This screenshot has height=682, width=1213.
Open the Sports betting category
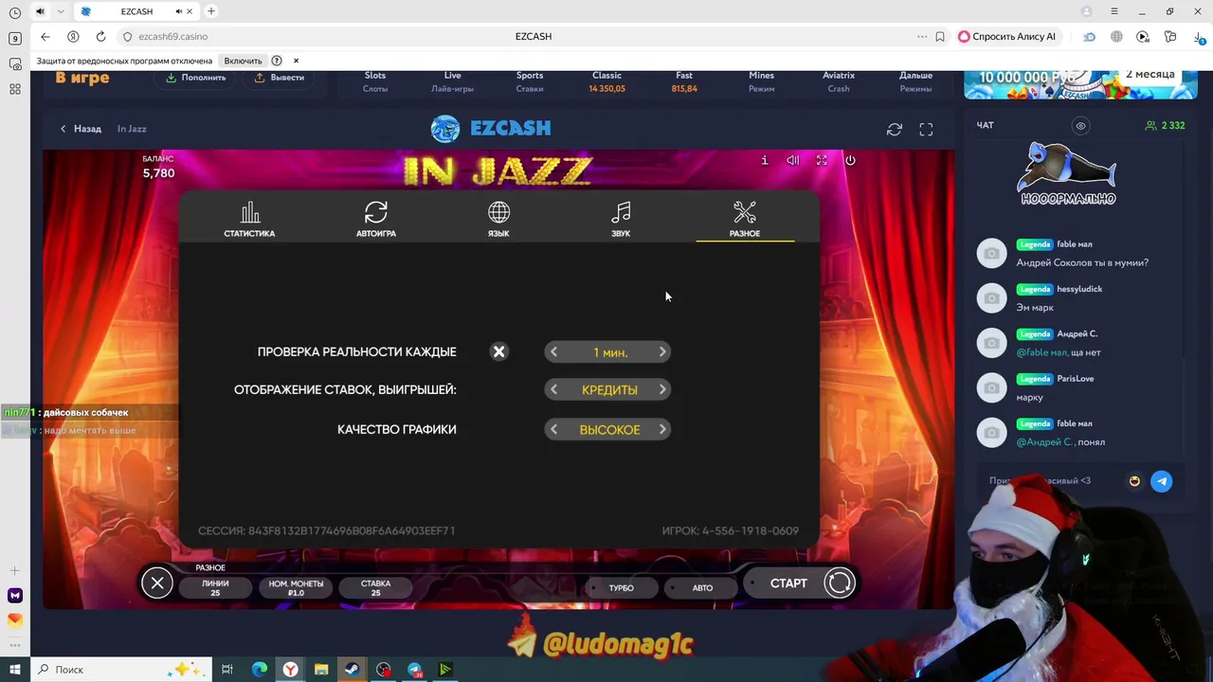tap(530, 81)
